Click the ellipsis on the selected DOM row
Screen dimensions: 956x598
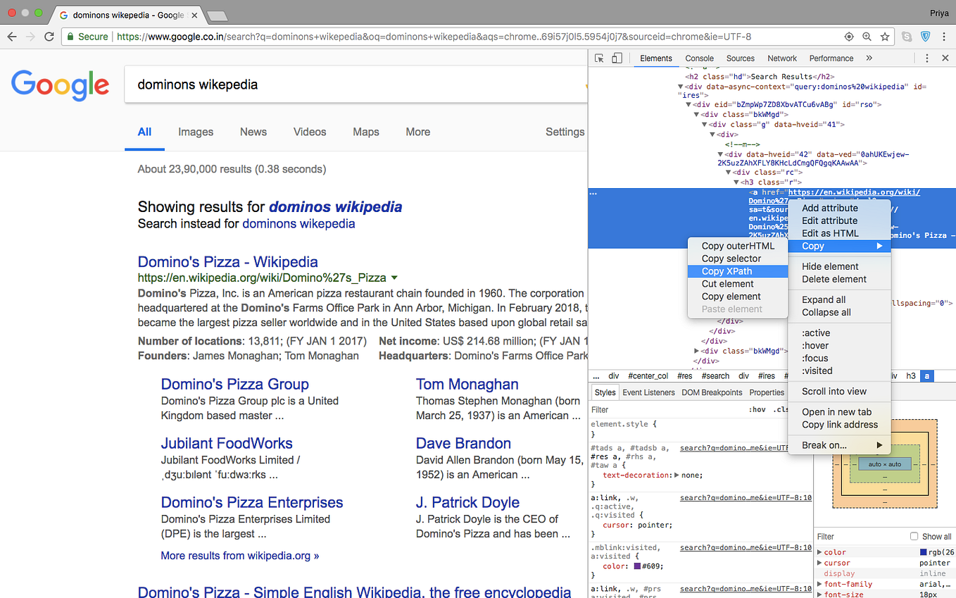point(593,193)
